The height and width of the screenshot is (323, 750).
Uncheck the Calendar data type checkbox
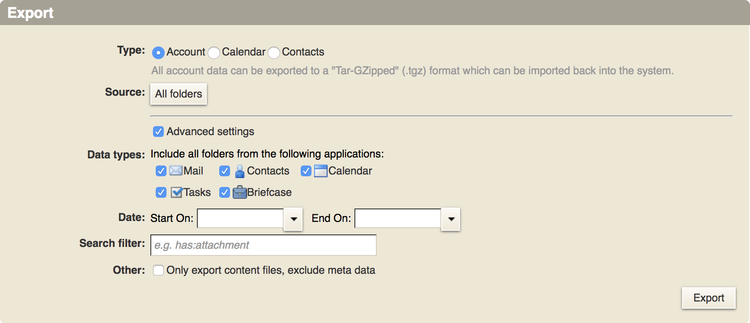tap(306, 171)
